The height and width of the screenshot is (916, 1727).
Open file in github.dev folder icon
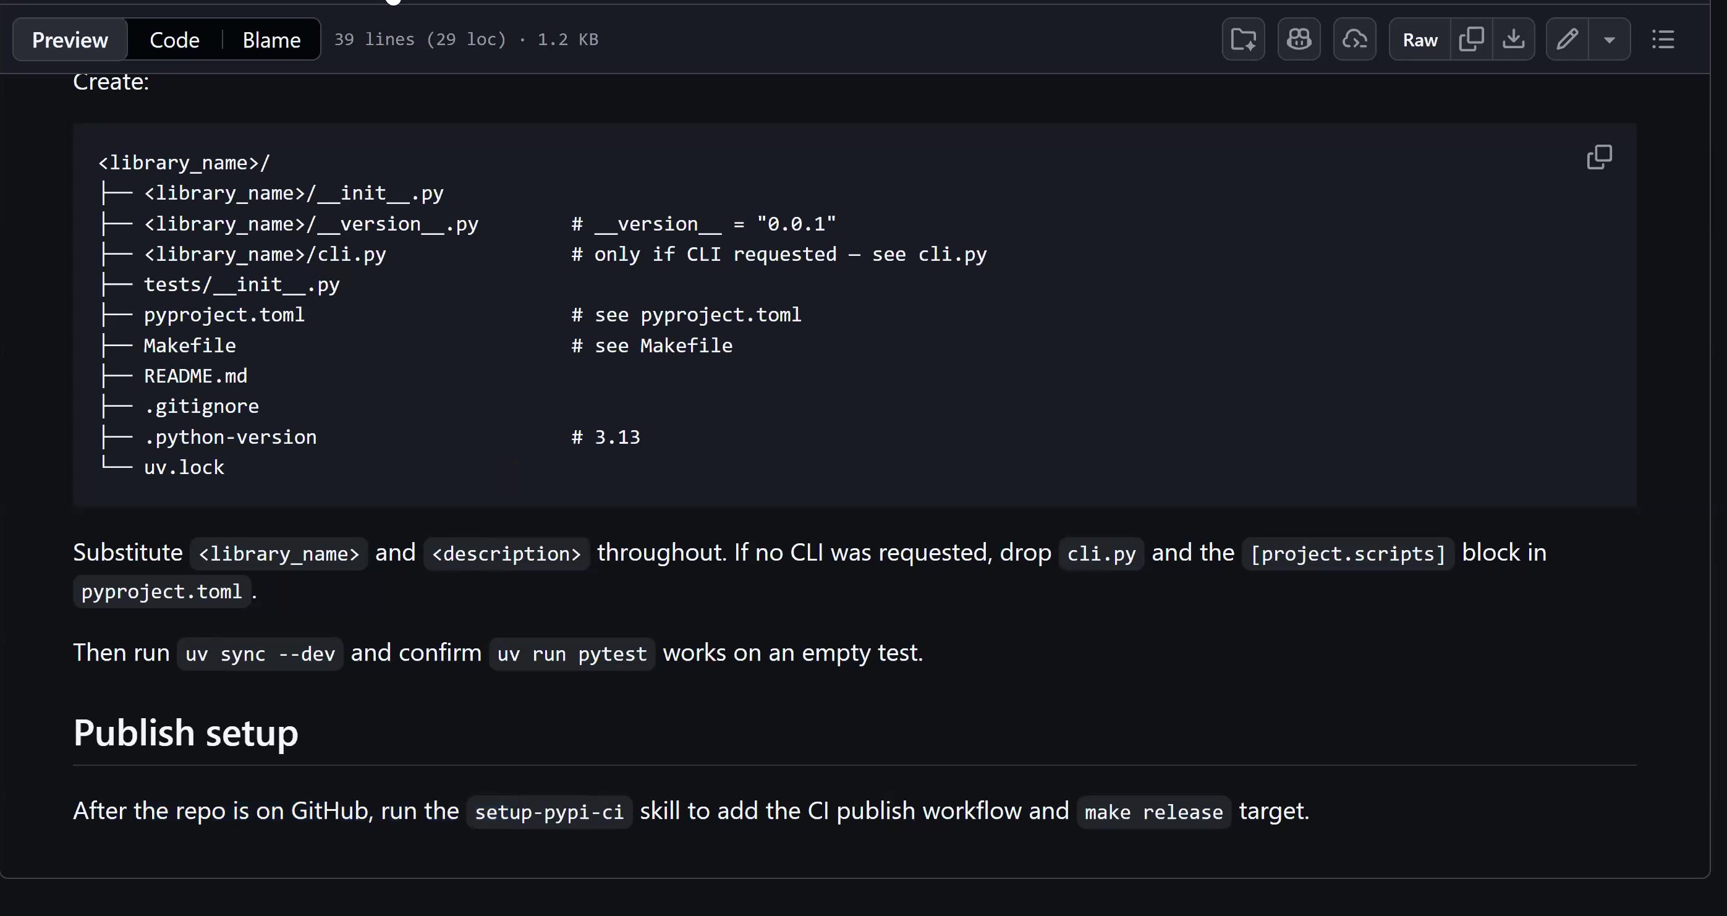click(x=1243, y=40)
